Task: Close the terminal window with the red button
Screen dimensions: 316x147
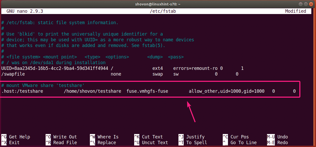Action: [x=311, y=4]
